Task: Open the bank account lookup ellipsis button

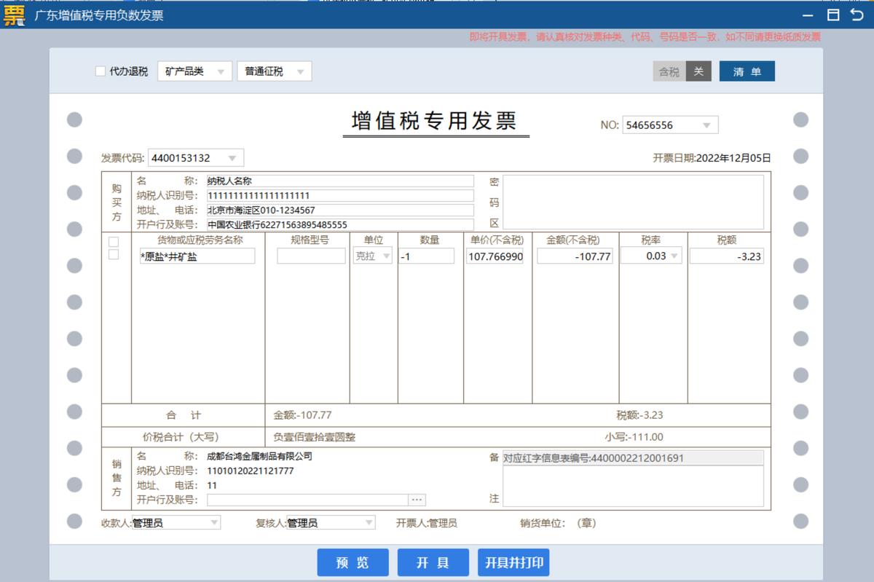Action: (417, 500)
